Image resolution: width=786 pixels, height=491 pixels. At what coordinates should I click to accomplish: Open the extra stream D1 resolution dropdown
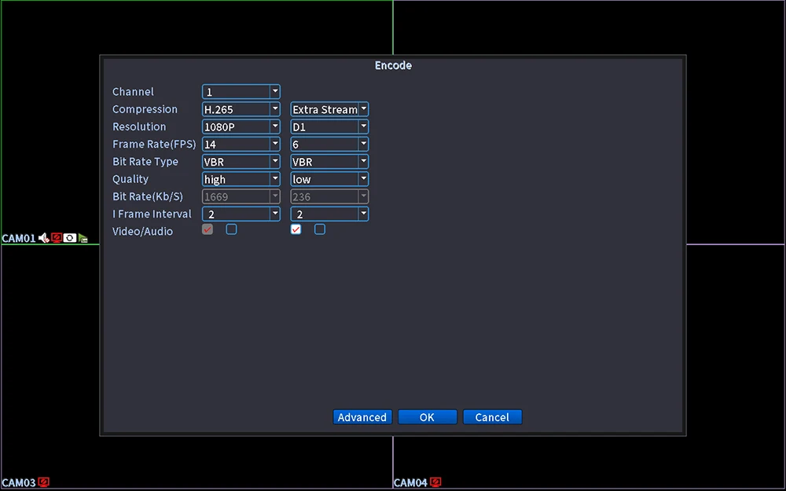329,126
